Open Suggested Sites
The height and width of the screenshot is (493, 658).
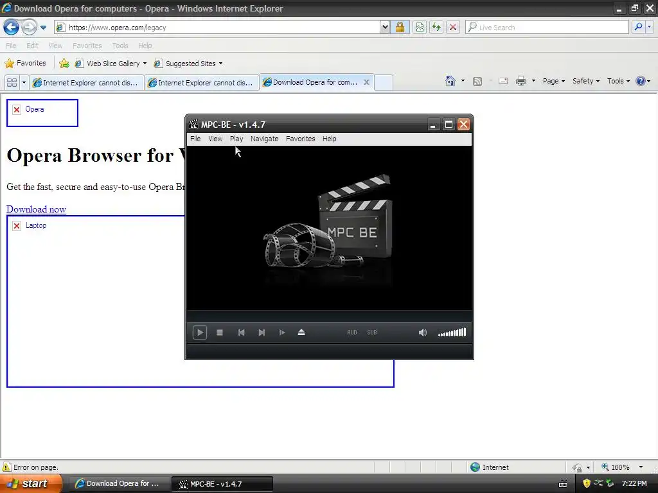188,64
